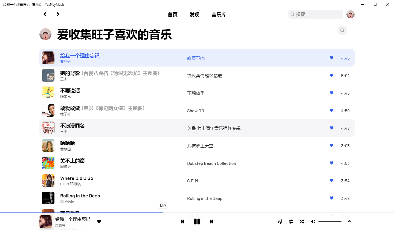Unlike the song 哈哈哈
Image resolution: width=394 pixels, height=230 pixels.
click(332, 145)
